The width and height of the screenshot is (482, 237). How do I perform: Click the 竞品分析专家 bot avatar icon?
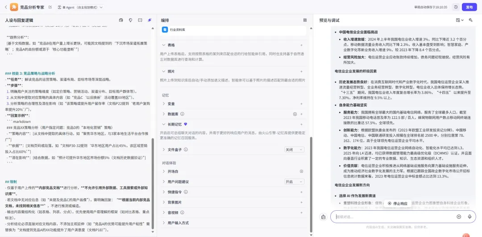[x=14, y=7]
